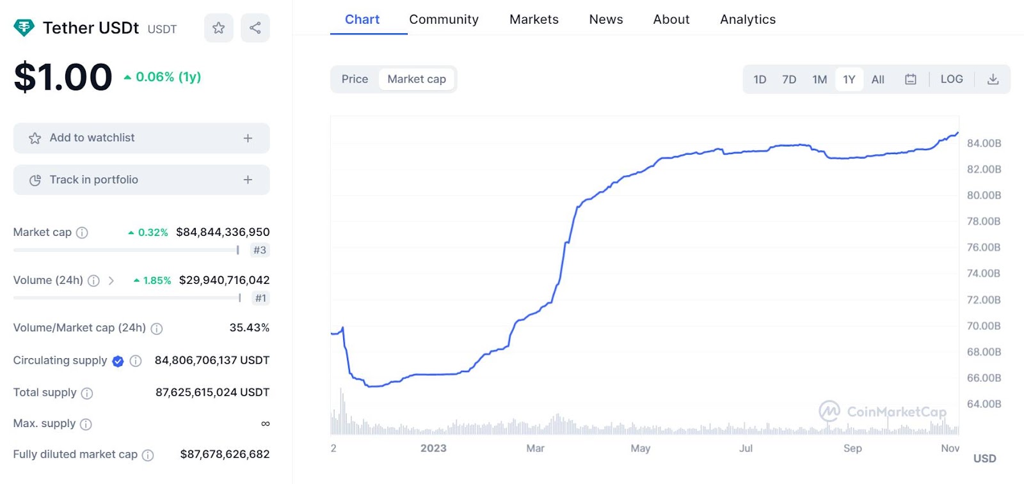Expand Volume (24h) chevron arrow

click(x=111, y=281)
